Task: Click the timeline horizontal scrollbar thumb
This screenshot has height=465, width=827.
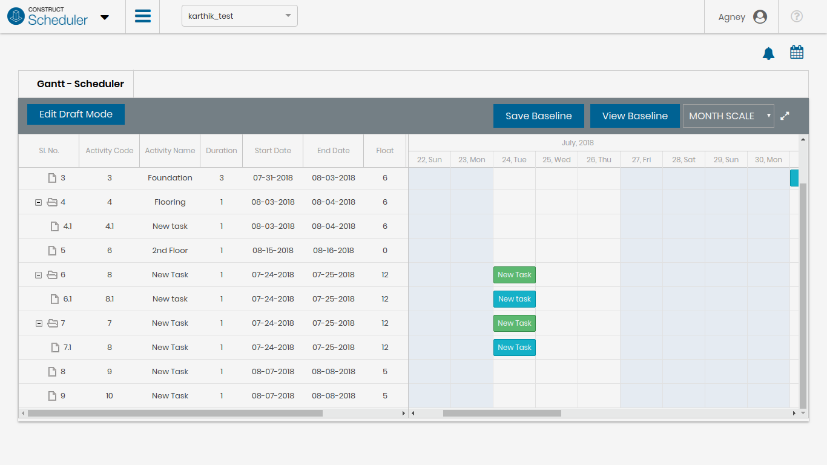Action: pos(502,414)
